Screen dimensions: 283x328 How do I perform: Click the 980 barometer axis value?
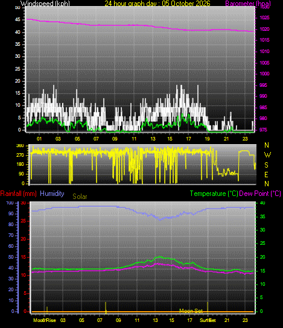coord(263,118)
